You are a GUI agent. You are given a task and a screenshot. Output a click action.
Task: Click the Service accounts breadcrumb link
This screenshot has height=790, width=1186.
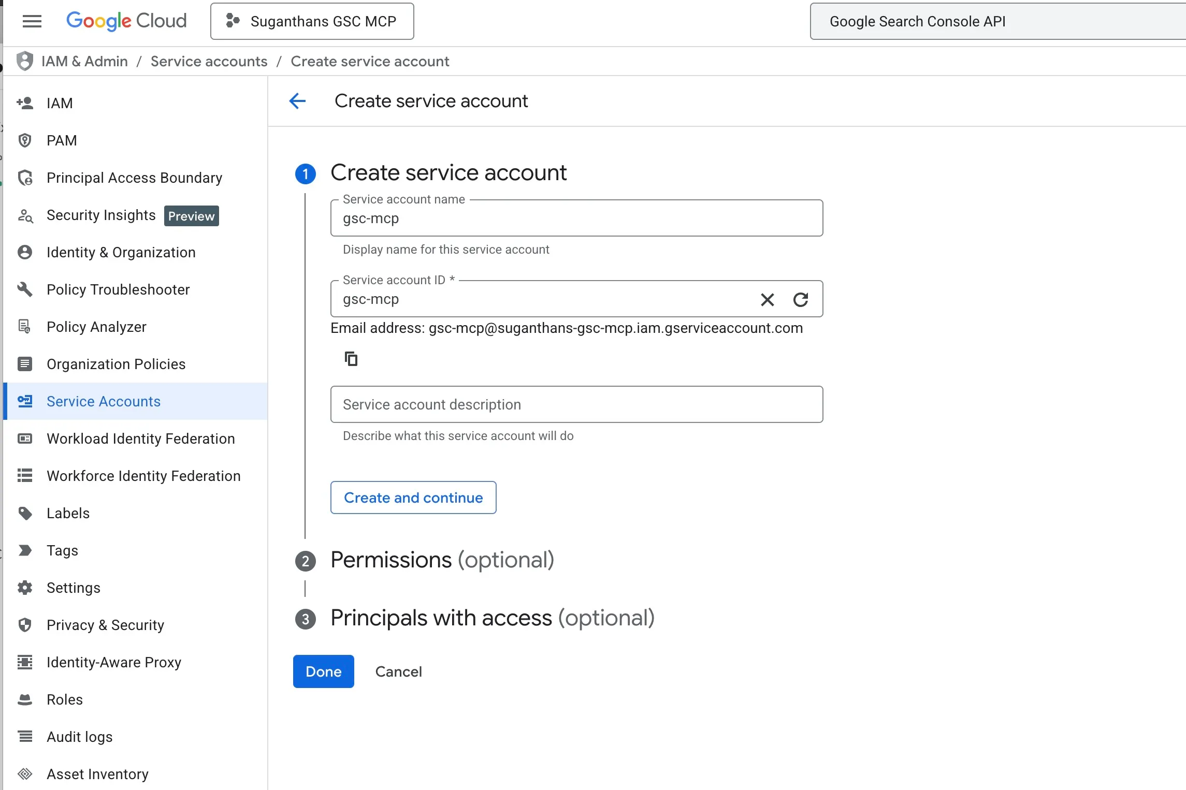click(209, 61)
